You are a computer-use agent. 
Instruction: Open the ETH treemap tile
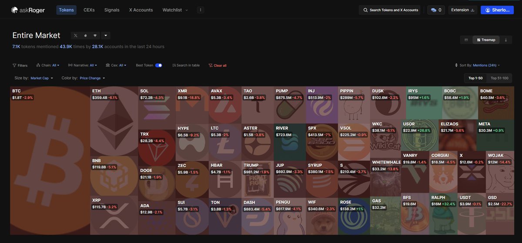point(114,120)
